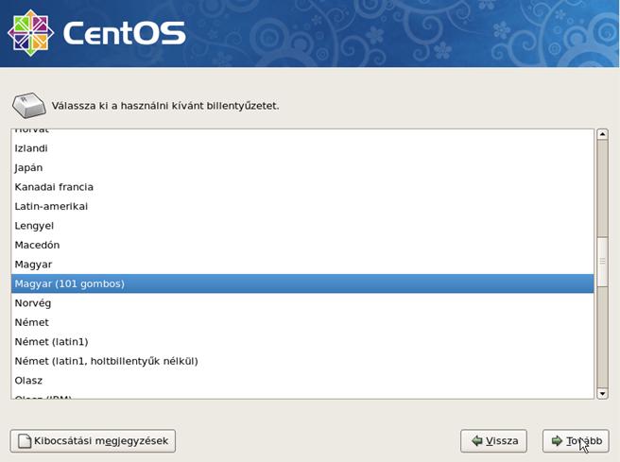This screenshot has width=620, height=462.
Task: Select Izlandi keyboard layout
Action: coord(31,148)
